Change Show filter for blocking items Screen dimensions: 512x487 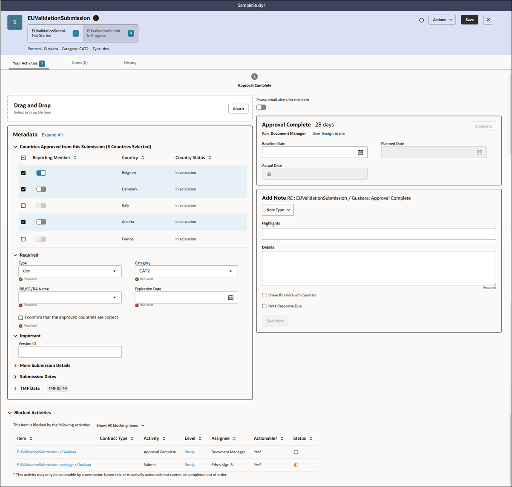(x=121, y=425)
